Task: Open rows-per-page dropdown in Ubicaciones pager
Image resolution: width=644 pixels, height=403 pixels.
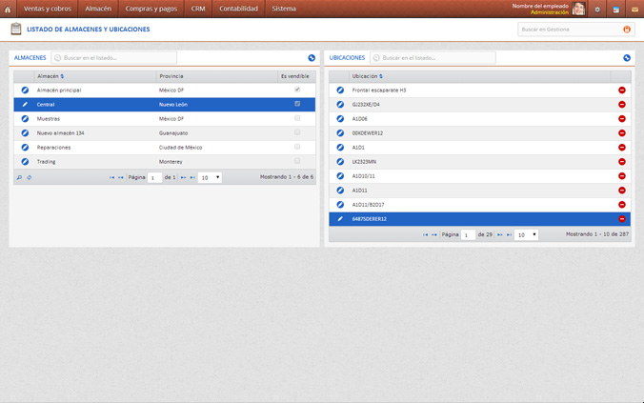Action: pyautogui.click(x=526, y=234)
